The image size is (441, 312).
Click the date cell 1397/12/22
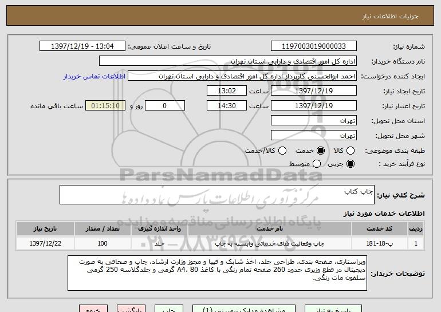click(45, 243)
